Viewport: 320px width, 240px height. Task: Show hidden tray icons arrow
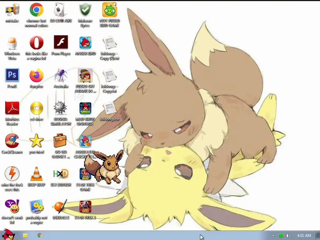click(x=273, y=236)
